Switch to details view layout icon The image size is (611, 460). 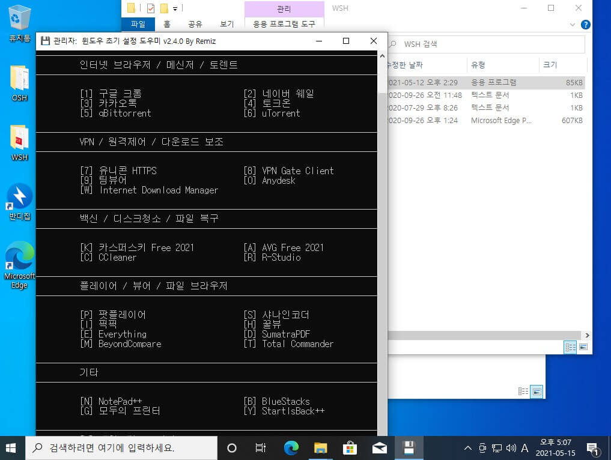point(571,347)
